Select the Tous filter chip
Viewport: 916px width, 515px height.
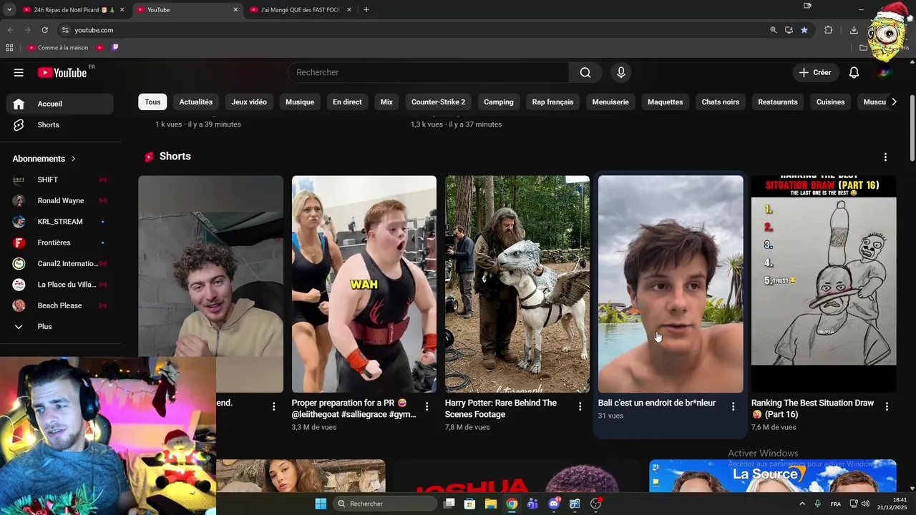[152, 102]
